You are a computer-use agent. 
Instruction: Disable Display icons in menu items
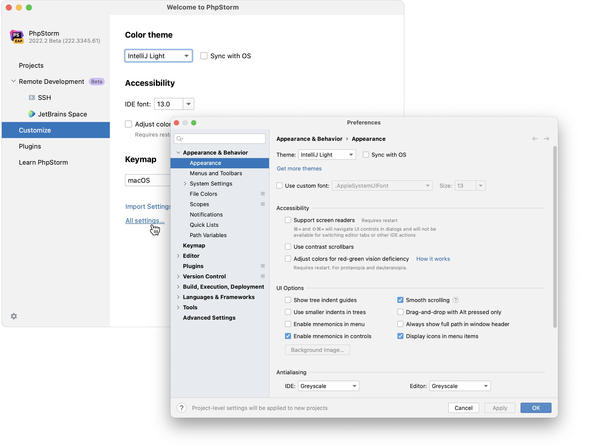400,336
